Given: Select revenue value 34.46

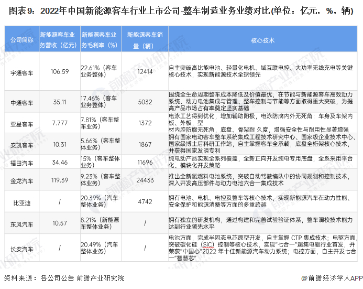Looking at the screenshot, I should [x=60, y=162].
